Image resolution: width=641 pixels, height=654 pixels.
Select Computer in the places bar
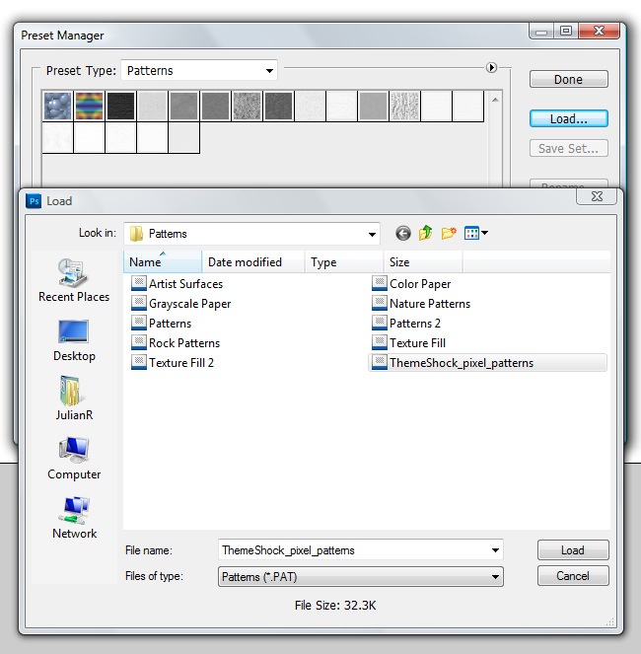[74, 459]
